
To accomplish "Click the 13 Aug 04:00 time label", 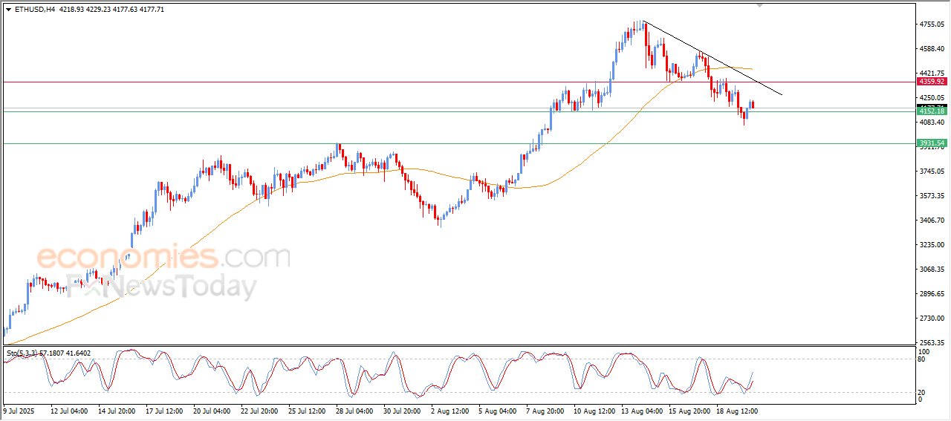I will [643, 410].
